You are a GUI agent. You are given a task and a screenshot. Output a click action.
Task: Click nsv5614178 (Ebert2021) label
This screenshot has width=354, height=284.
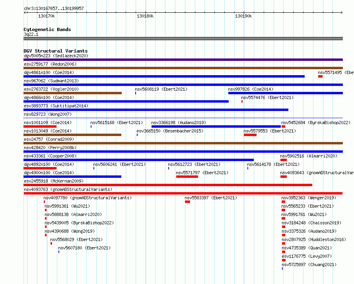click(273, 164)
